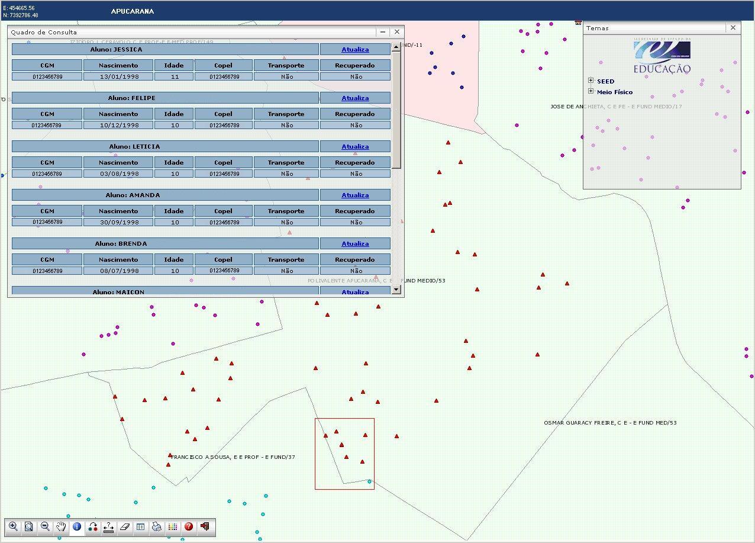Click the exit door icon
This screenshot has width=755, height=543.
(205, 526)
